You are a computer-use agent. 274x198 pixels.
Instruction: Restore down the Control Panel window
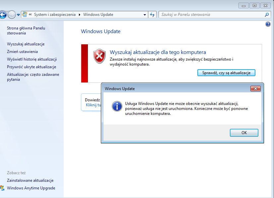(254, 6)
